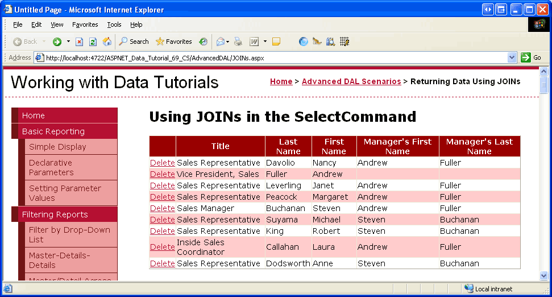Click the Print toolbar icon
The image size is (552, 297).
pos(238,42)
